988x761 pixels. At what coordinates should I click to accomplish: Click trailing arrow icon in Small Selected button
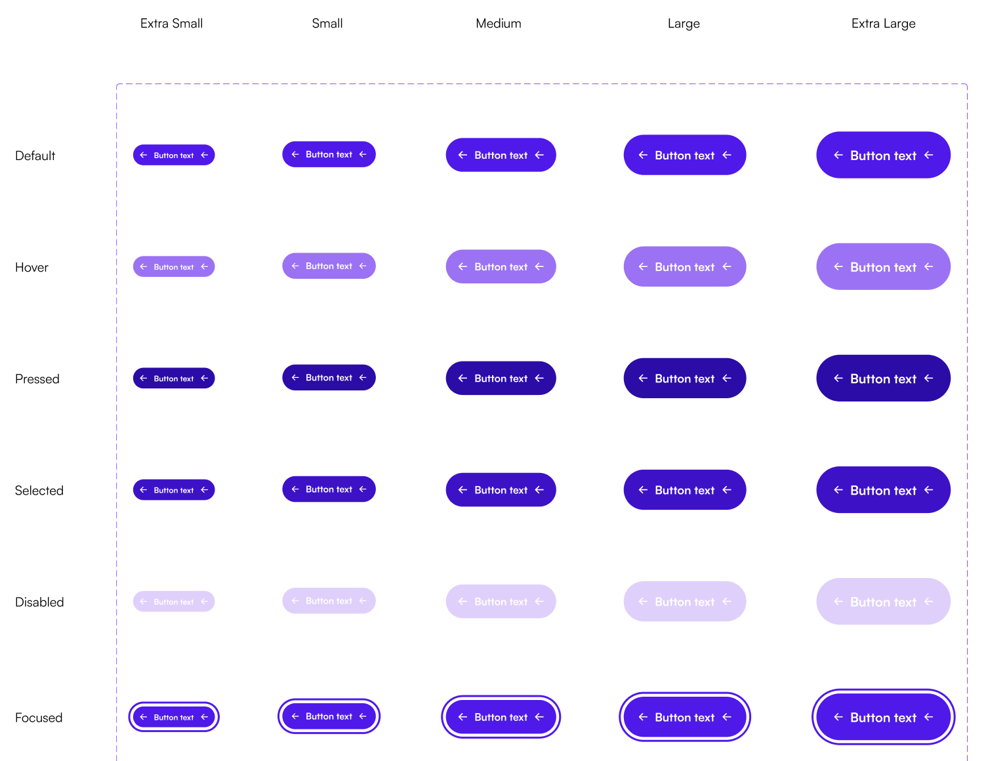pos(363,489)
